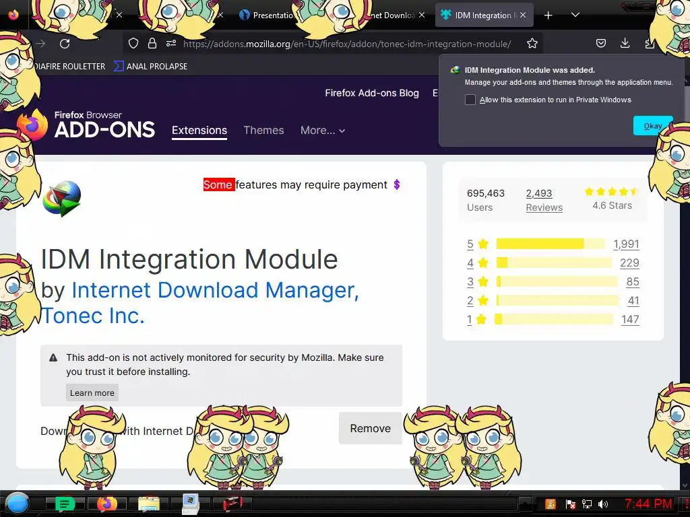Screen dimensions: 690x517
Task: Open the Themes section
Action: click(263, 130)
